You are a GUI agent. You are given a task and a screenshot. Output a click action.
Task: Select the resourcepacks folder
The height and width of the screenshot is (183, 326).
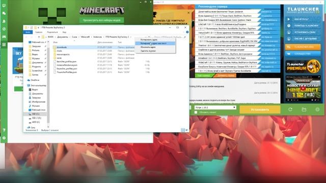pyautogui.click(x=63, y=54)
